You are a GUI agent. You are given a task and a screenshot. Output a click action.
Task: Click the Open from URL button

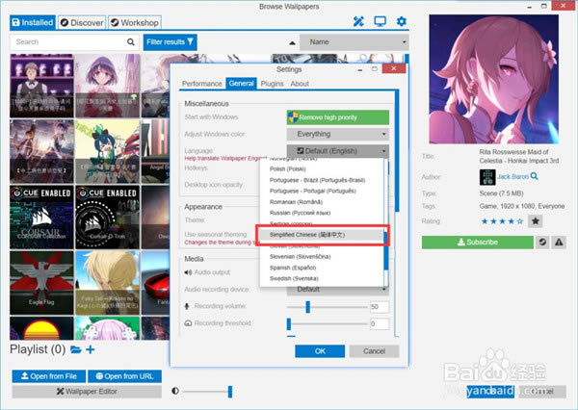[124, 376]
